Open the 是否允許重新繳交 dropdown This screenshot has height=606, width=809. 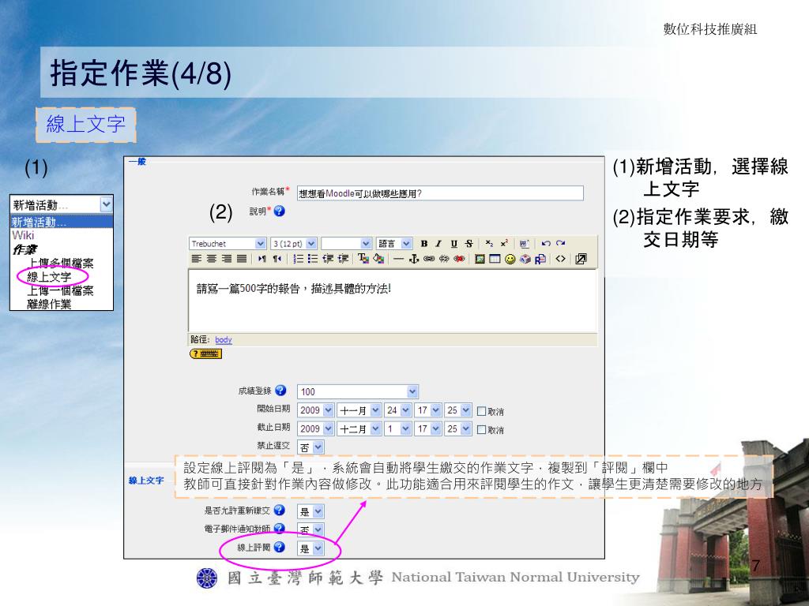pyautogui.click(x=310, y=511)
